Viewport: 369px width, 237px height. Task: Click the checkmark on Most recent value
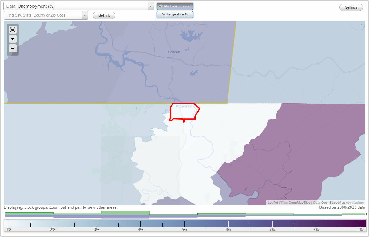[x=160, y=6]
